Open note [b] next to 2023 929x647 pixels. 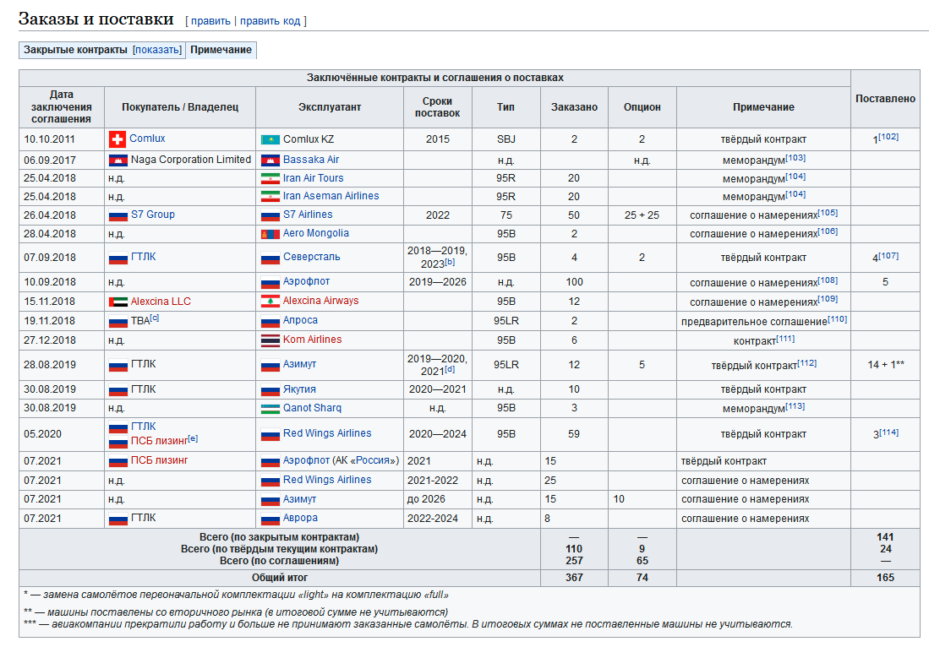pyautogui.click(x=450, y=262)
